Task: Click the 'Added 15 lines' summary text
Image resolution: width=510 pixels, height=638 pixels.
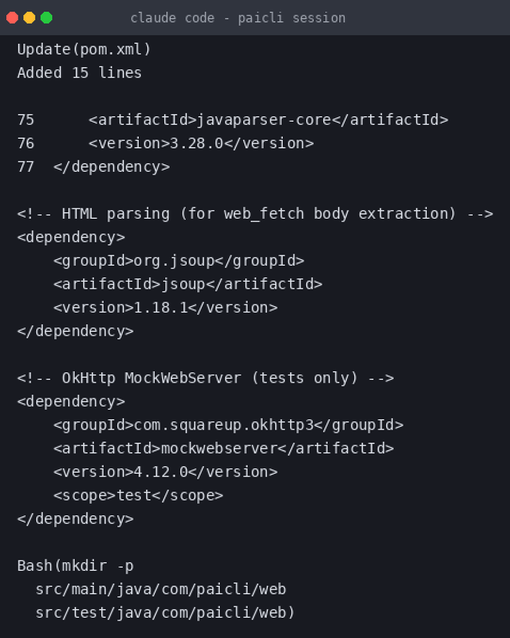Action: (x=79, y=73)
